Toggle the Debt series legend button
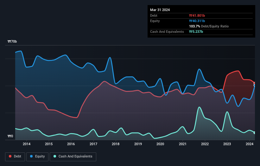Viewport: 260px width, 166px height. click(15, 157)
